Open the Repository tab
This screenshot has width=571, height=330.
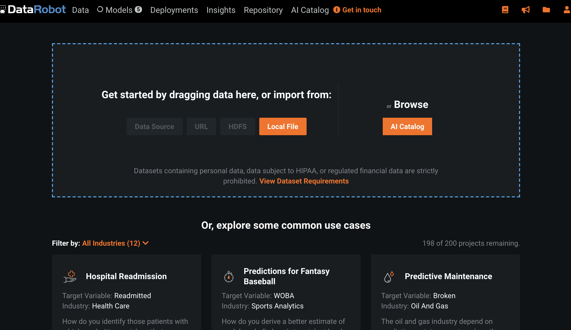(x=263, y=10)
